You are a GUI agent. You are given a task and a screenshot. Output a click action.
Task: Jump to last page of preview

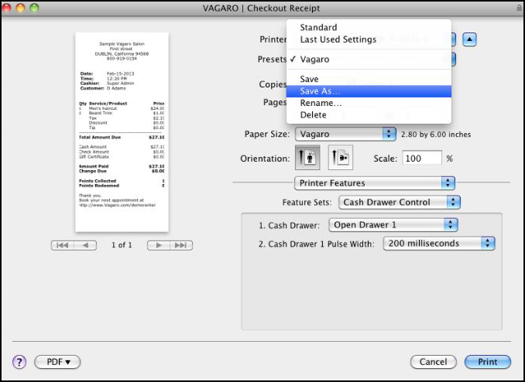181,245
